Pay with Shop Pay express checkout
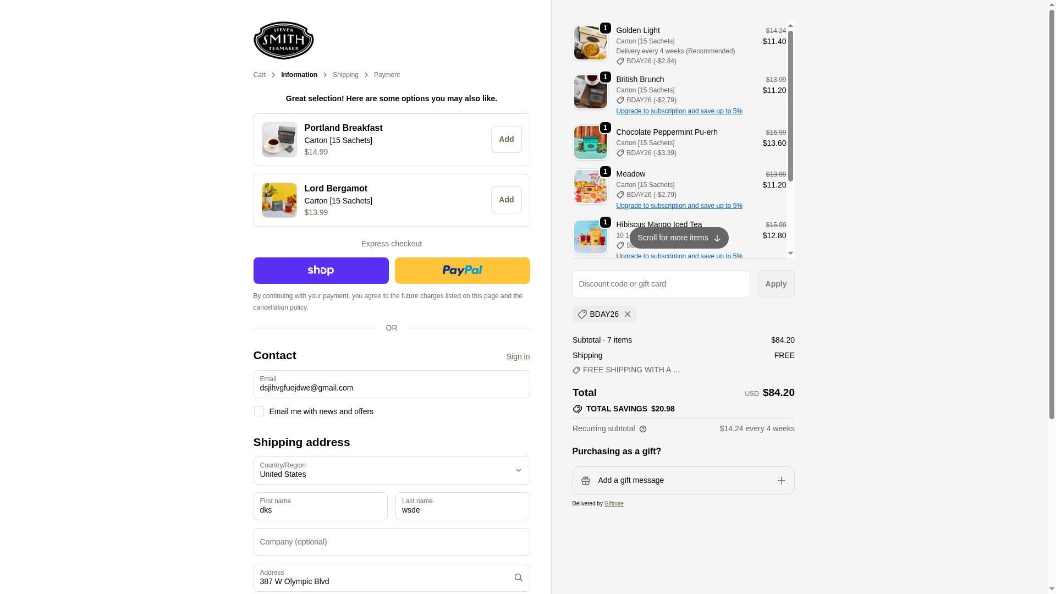The height and width of the screenshot is (594, 1056). (x=321, y=271)
